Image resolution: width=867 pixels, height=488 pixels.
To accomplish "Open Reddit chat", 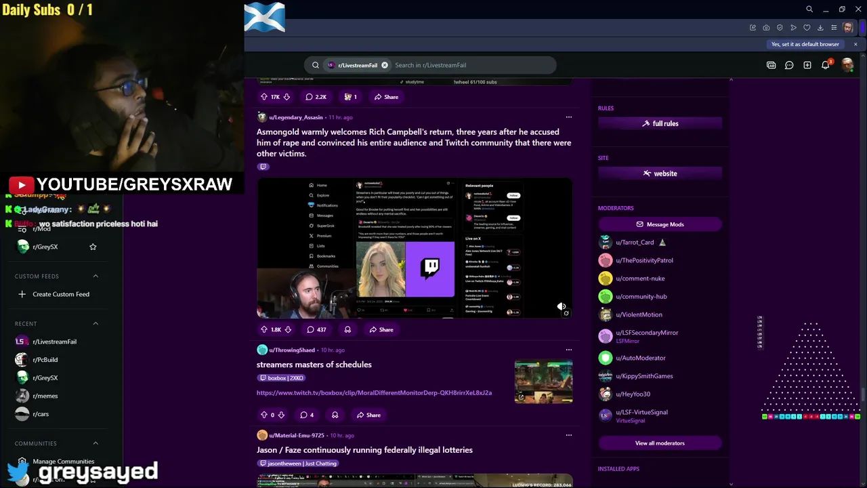I will [789, 65].
